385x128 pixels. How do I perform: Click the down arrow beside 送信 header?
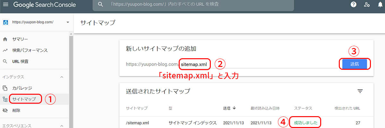pos(234,108)
